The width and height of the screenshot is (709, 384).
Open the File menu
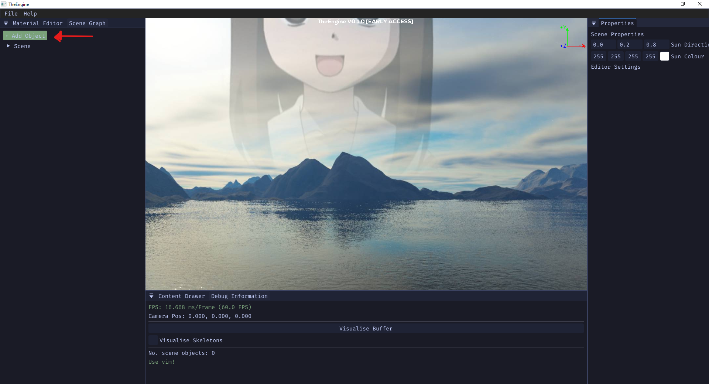11,14
